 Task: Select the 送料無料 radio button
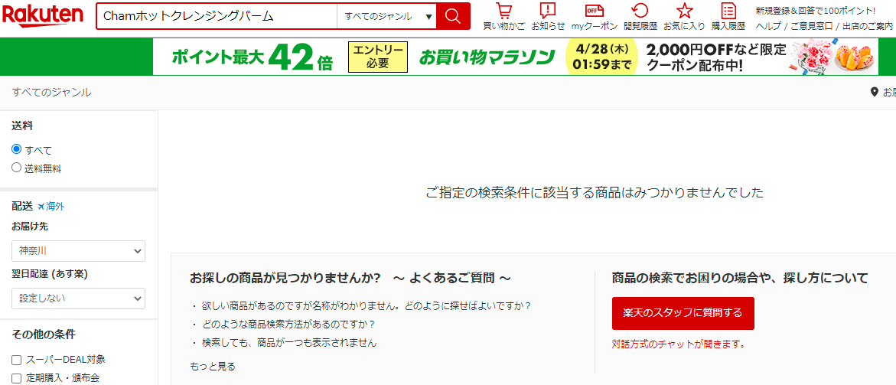tap(17, 168)
